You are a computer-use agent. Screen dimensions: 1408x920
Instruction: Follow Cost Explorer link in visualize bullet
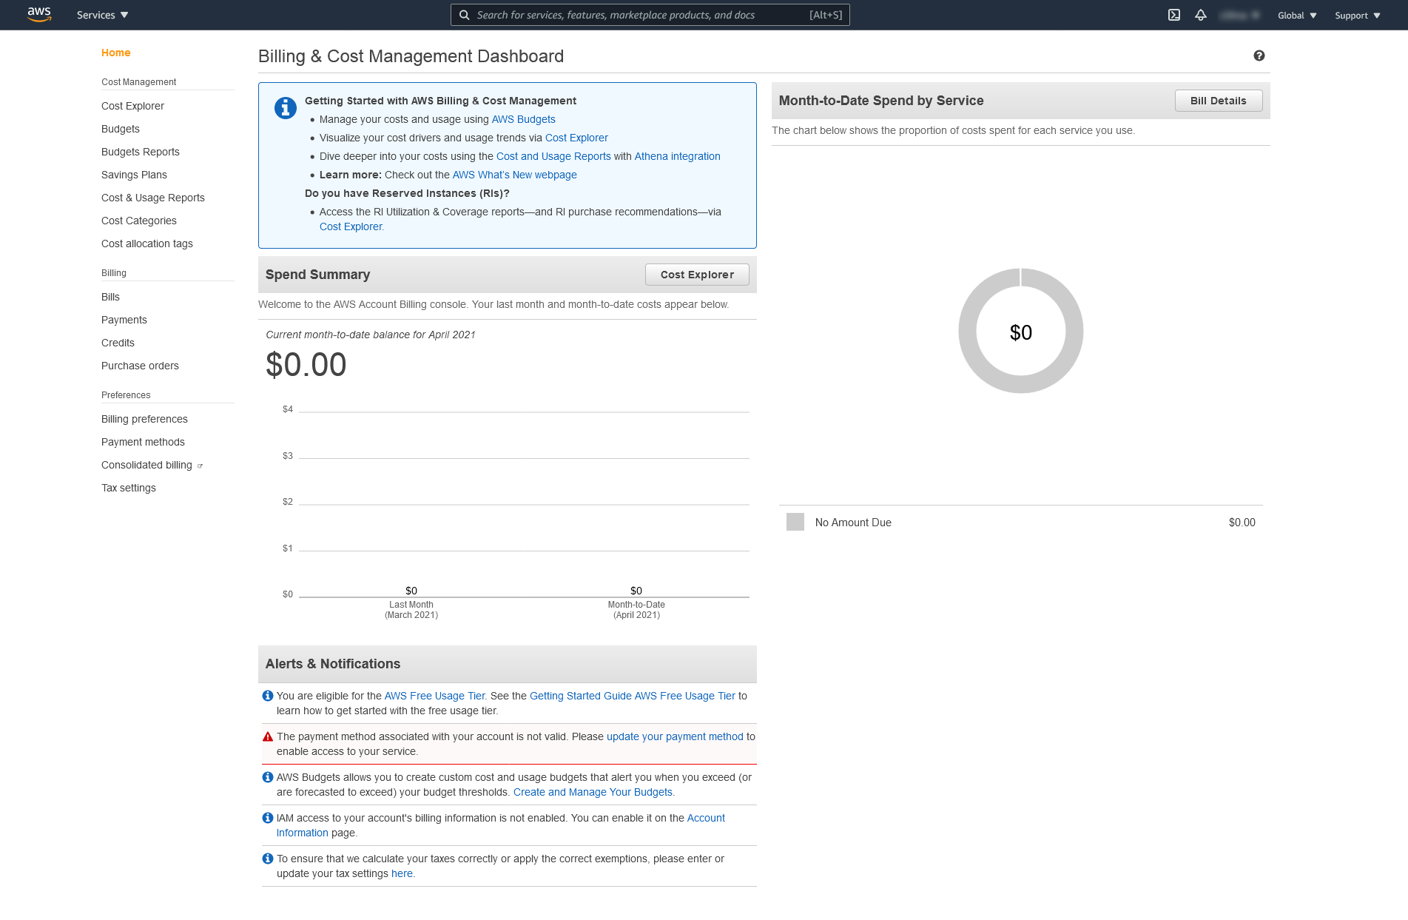[x=576, y=138]
